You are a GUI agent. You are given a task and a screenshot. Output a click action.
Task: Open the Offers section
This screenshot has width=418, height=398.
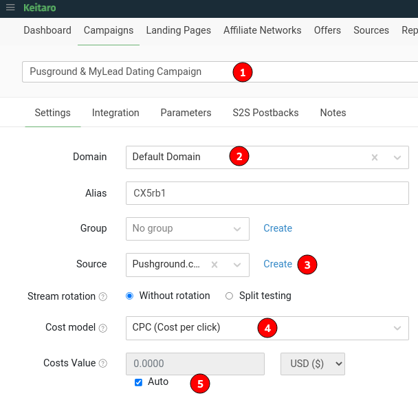pyautogui.click(x=327, y=30)
